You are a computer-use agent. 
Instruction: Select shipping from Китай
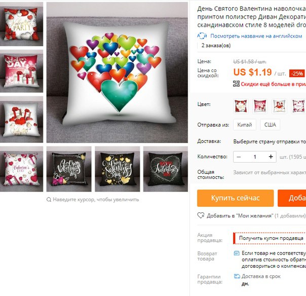point(245,125)
